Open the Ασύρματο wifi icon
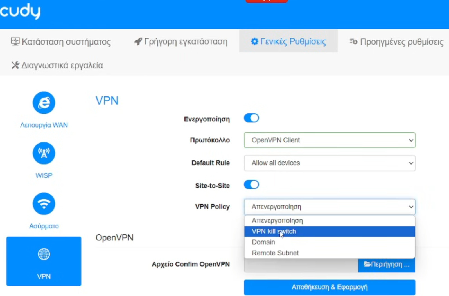 [44, 203]
